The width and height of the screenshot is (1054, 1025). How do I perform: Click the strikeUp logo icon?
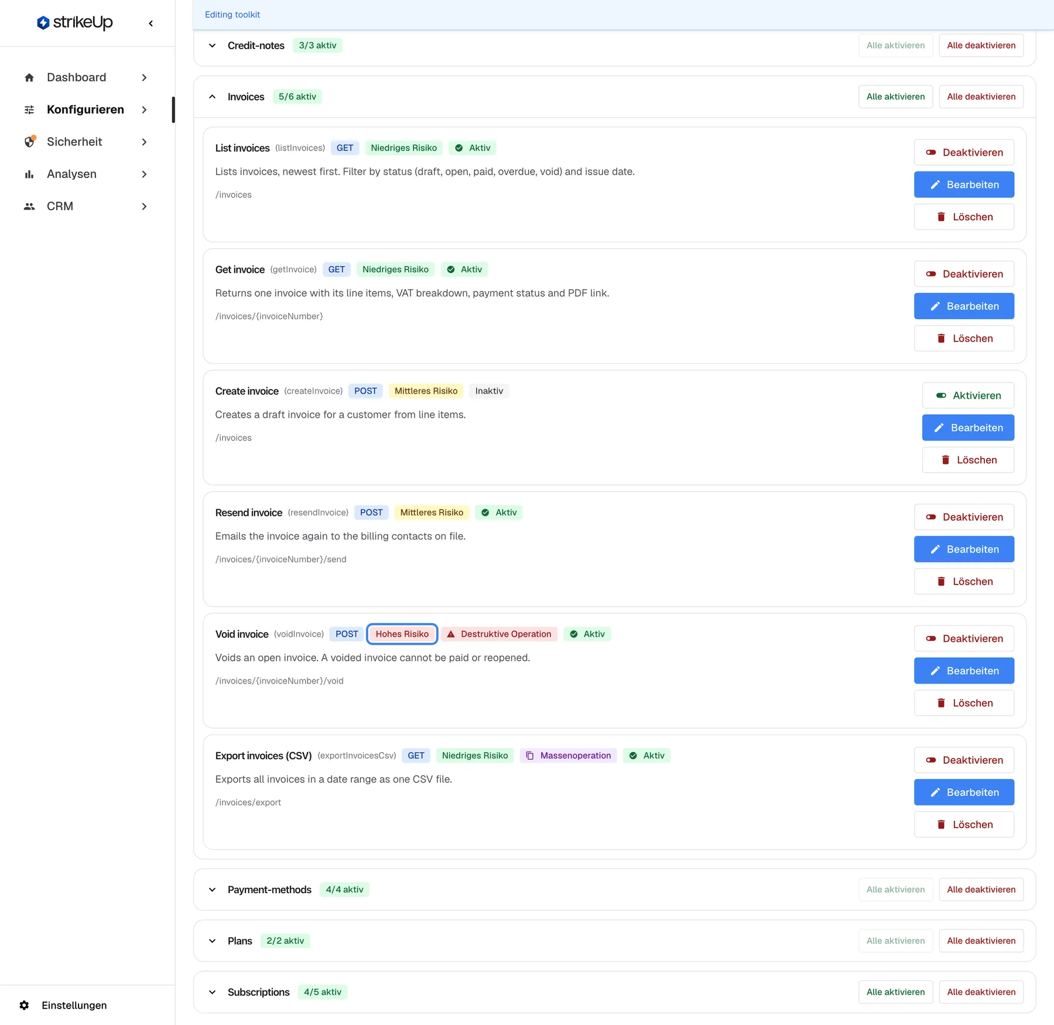pos(43,23)
